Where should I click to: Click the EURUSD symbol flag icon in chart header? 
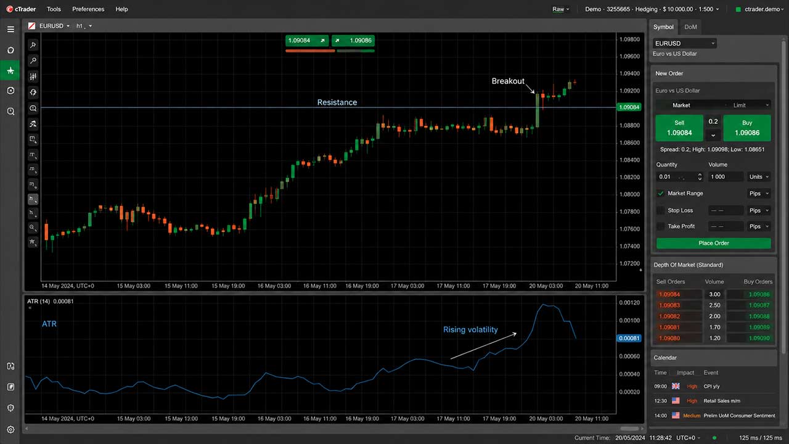[33, 26]
